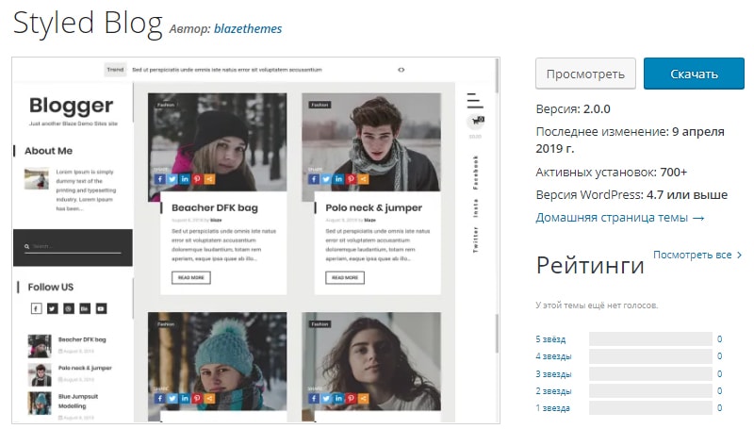754x429 pixels.
Task: Open the hamburger menu in the theme preview
Action: click(x=475, y=101)
